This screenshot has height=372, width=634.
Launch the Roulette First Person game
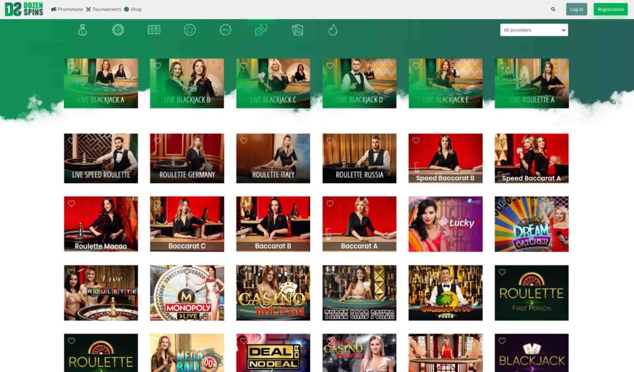(532, 293)
